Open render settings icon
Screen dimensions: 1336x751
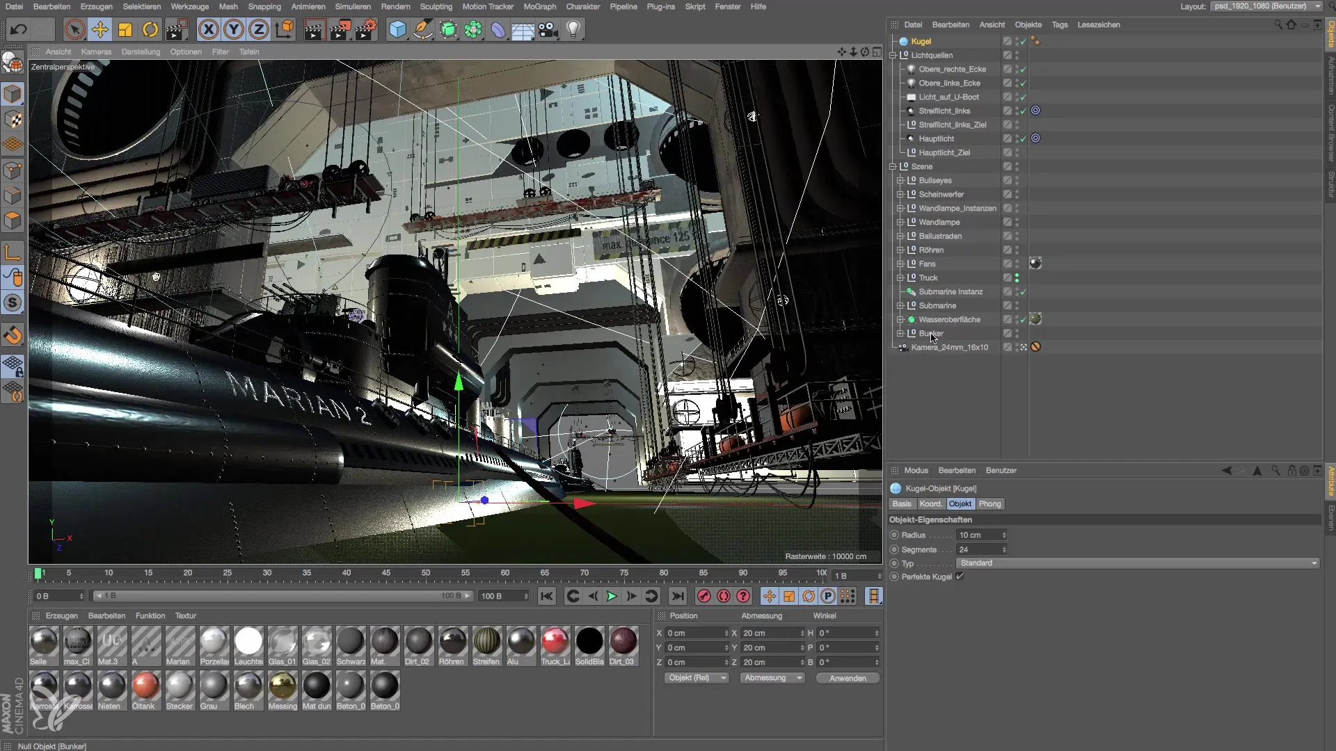click(x=365, y=29)
